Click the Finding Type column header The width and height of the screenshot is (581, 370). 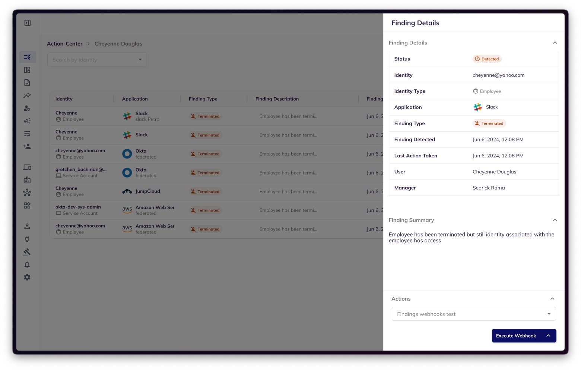click(203, 99)
